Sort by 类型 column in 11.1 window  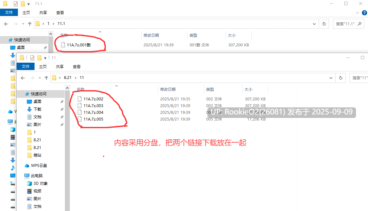point(193,35)
